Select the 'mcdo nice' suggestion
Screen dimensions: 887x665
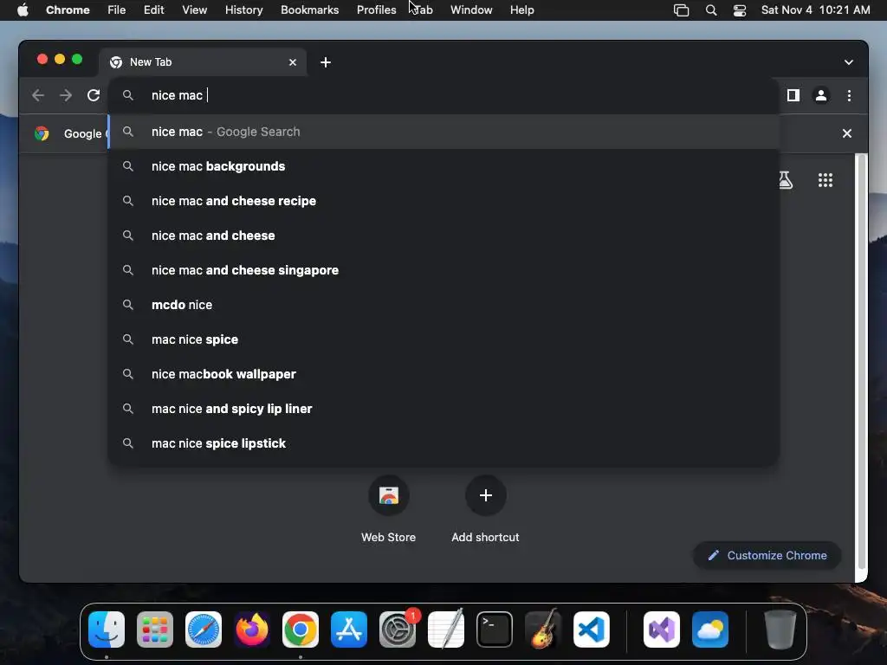443,305
